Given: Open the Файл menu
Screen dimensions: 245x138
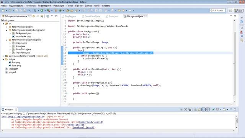Looking at the screenshot, I should (x=4, y=6).
